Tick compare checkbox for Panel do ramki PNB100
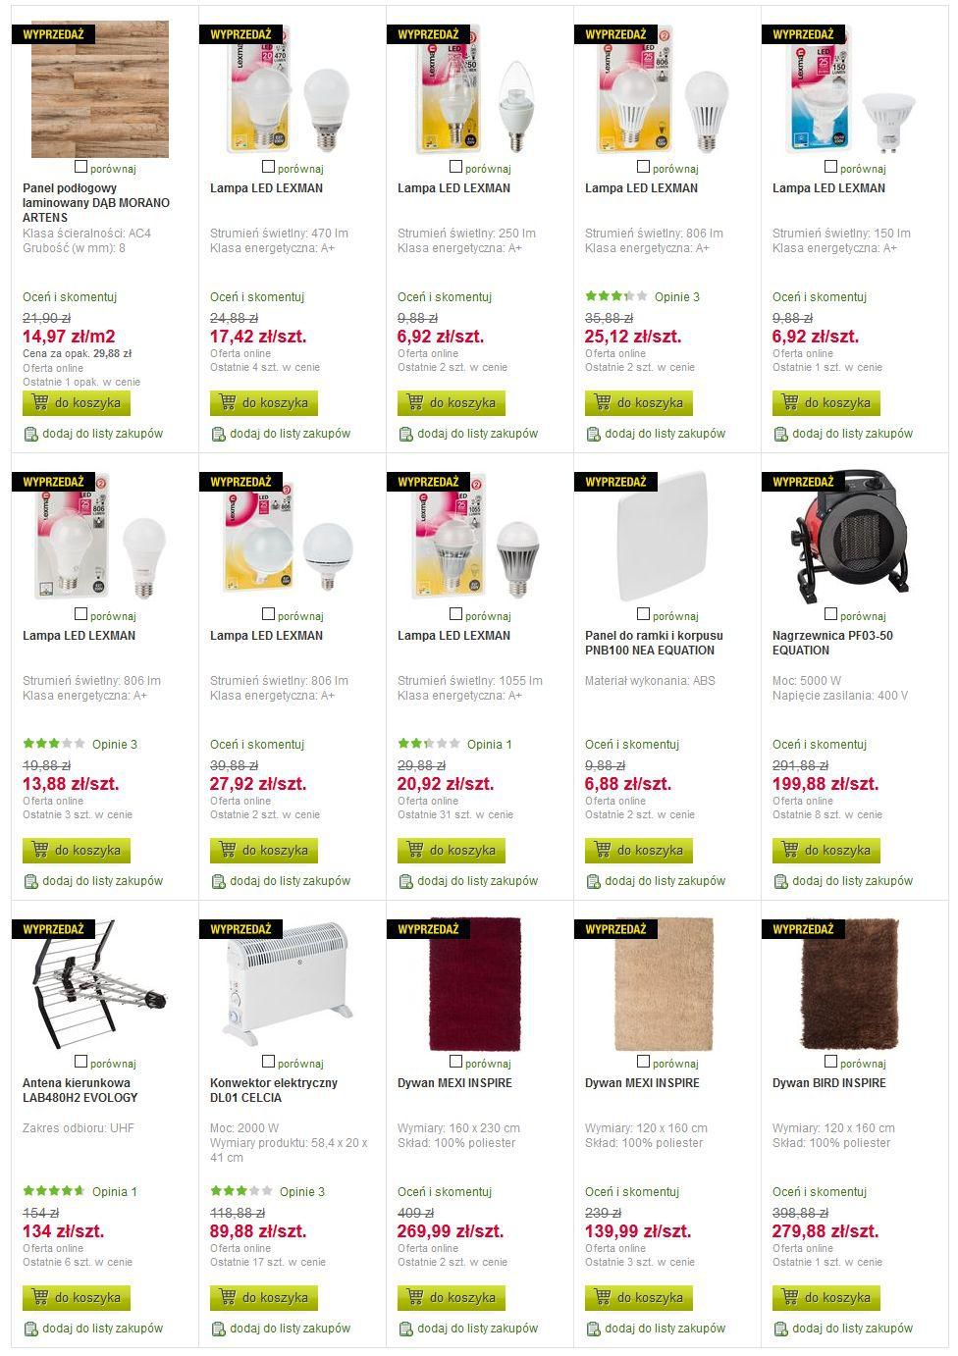Viewport: 958px width, 1356px height. (x=644, y=614)
